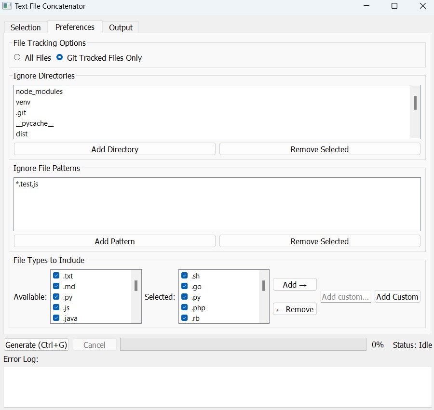Toggle .py checkbox in Selected list
Image resolution: width=434 pixels, height=410 pixels.
184,297
